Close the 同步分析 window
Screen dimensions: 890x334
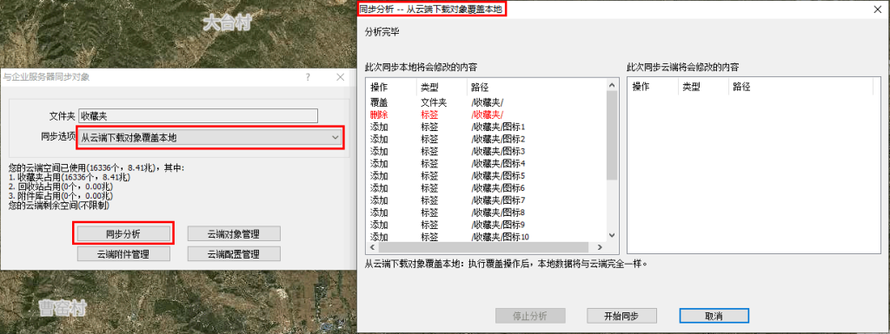point(878,9)
